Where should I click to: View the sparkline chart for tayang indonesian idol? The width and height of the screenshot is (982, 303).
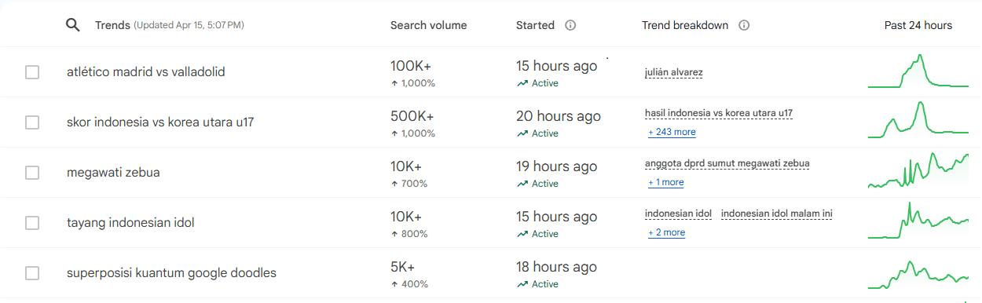coord(918,222)
